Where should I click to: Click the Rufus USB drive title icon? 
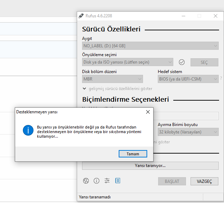pyautogui.click(x=81, y=16)
